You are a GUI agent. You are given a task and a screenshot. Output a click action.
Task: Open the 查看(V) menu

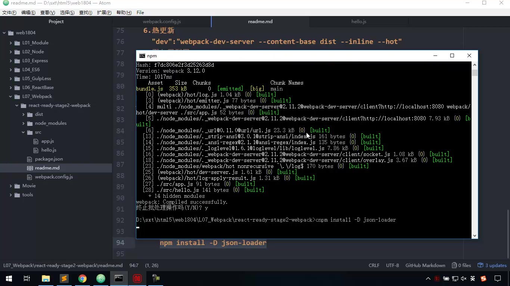click(x=47, y=12)
